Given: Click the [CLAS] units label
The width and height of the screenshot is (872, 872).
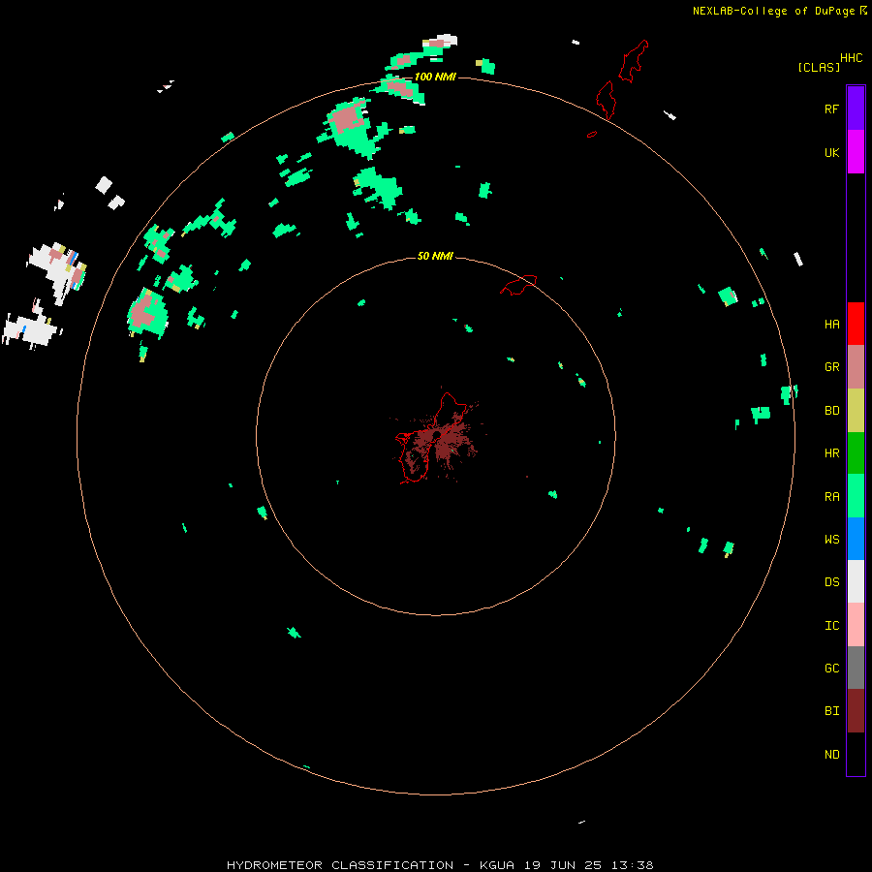Looking at the screenshot, I should coord(819,67).
